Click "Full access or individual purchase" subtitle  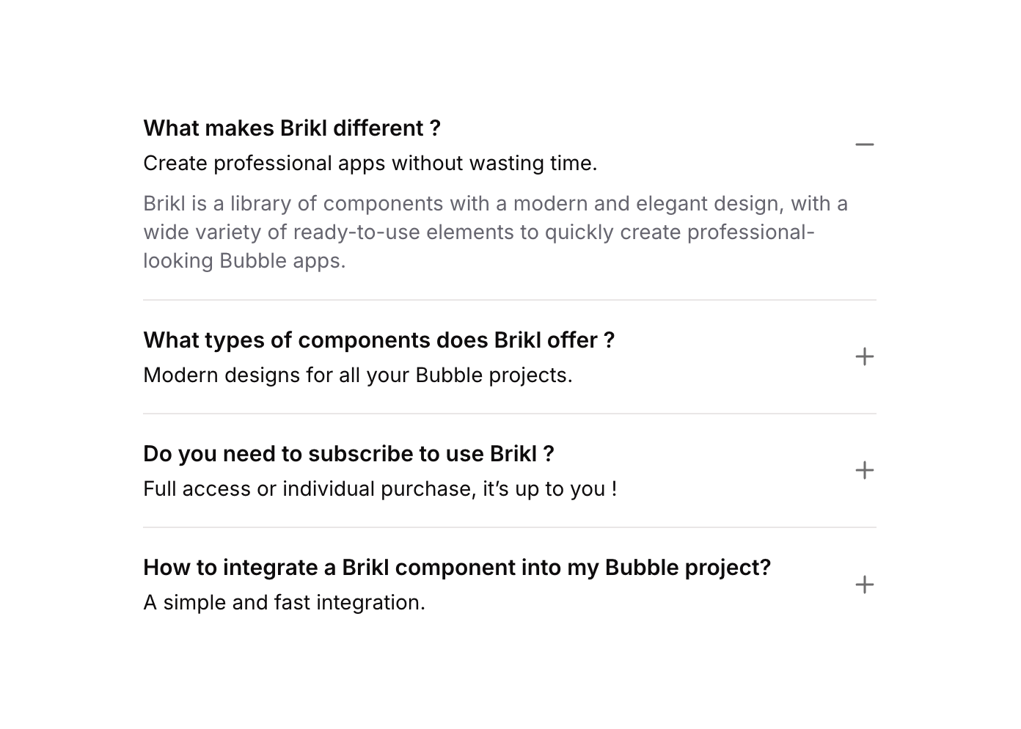coord(379,488)
